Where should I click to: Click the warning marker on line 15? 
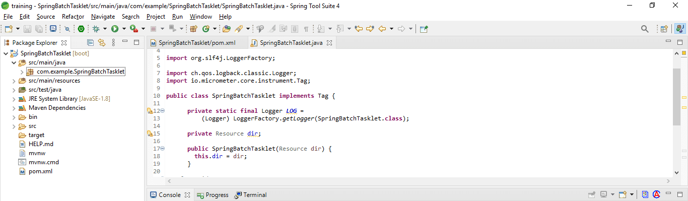[x=150, y=133]
